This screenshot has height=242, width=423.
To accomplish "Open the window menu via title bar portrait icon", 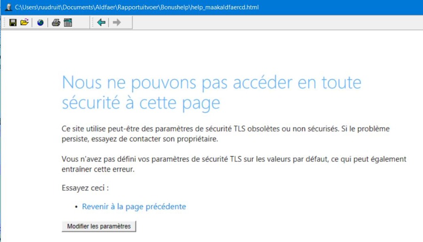I will 8,7.
